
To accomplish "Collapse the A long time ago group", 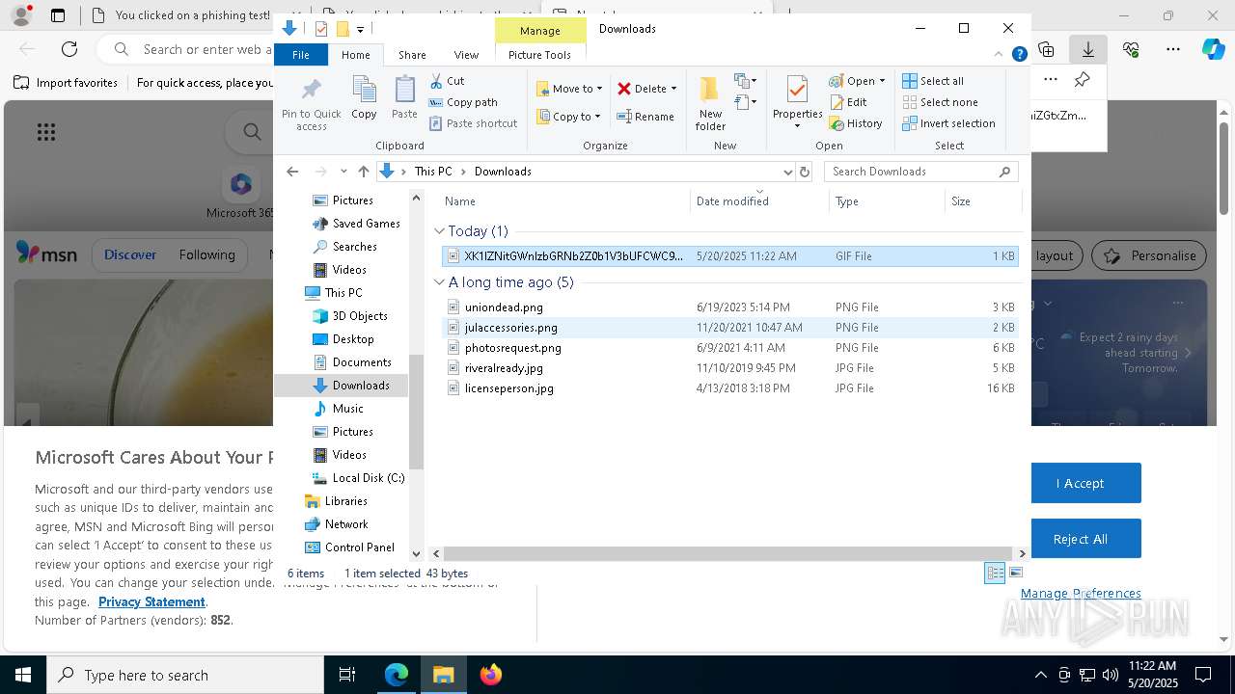I will tap(439, 282).
